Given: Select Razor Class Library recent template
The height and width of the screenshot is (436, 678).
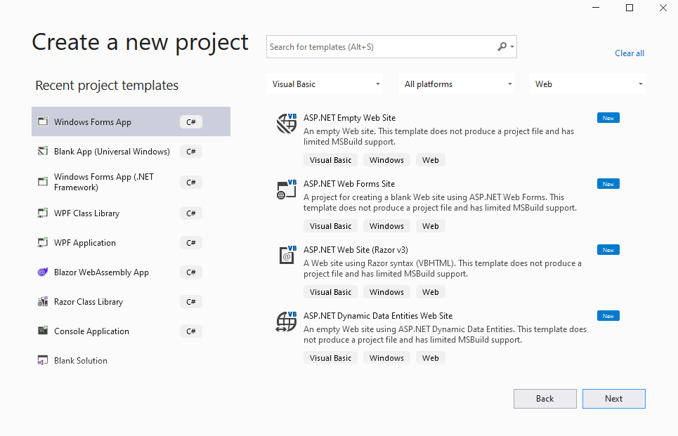Looking at the screenshot, I should (x=131, y=302).
